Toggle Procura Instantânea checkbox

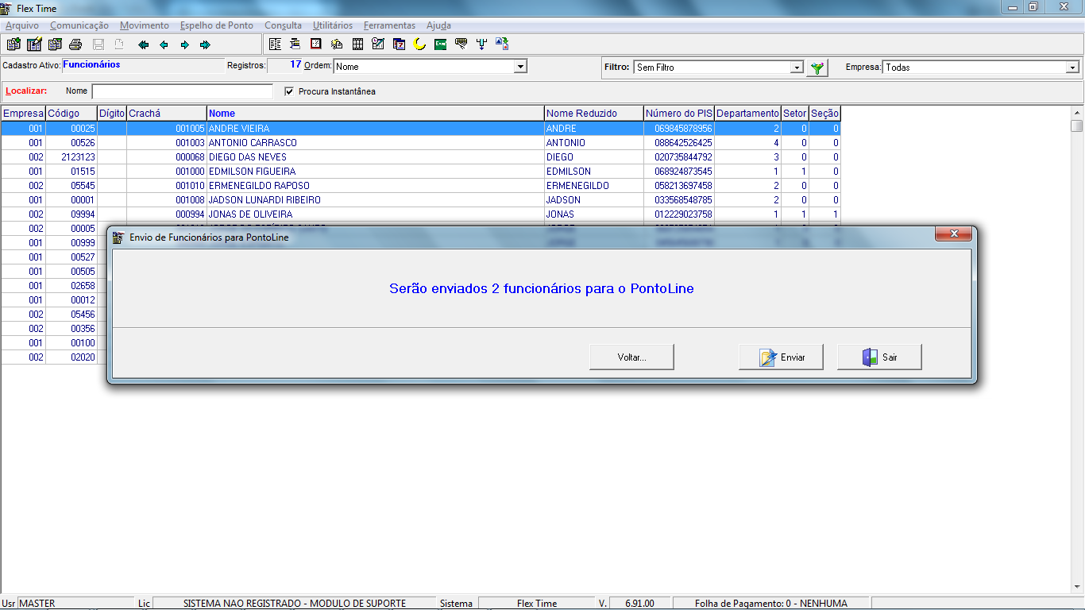click(289, 91)
